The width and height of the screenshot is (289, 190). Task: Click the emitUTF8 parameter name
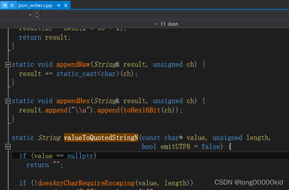click(175, 147)
